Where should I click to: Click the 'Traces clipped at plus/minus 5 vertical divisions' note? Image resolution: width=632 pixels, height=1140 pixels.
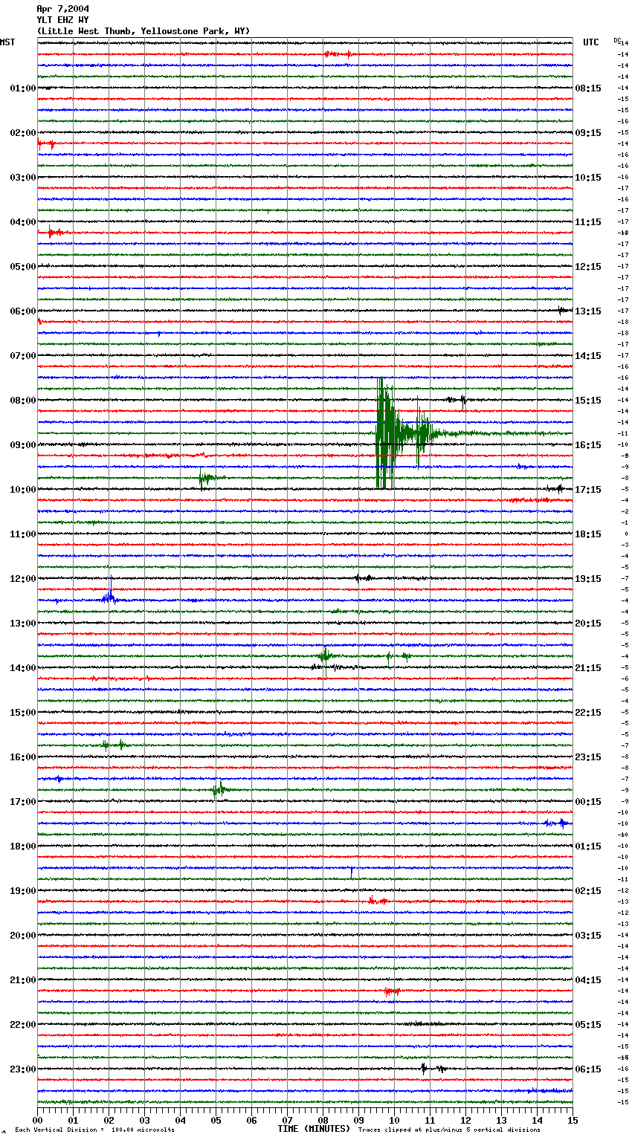tap(449, 1130)
